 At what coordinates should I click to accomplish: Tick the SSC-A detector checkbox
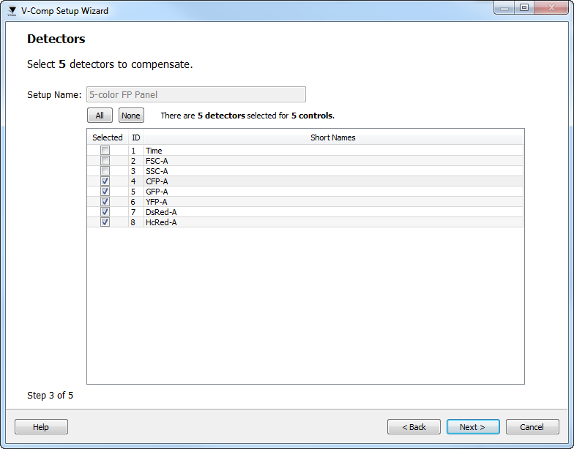[x=105, y=171]
